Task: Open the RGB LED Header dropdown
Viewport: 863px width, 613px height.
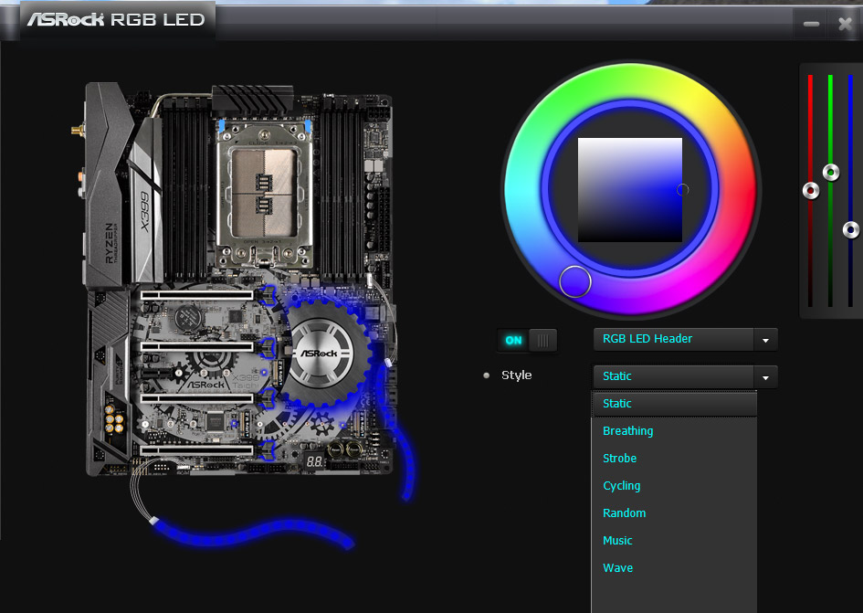Action: (685, 339)
